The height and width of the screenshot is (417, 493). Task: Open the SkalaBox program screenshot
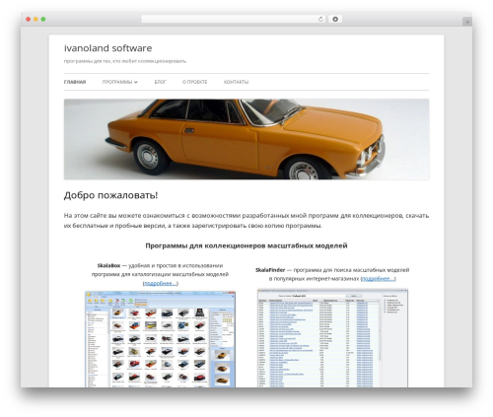(160, 339)
